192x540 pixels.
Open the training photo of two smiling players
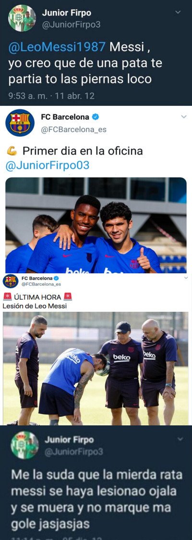point(96,225)
